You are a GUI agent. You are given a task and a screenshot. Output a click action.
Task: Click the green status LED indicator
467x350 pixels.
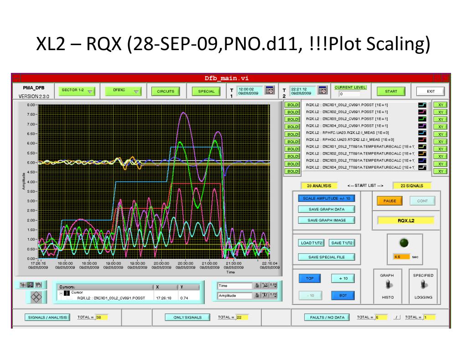tap(404, 243)
